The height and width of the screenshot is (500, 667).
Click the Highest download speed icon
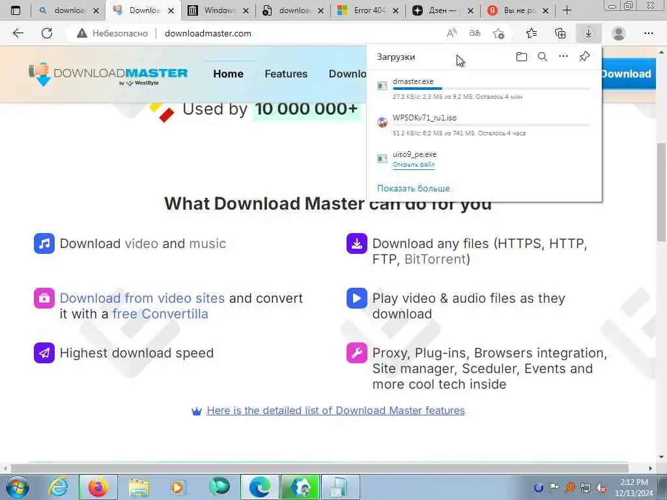tap(44, 353)
